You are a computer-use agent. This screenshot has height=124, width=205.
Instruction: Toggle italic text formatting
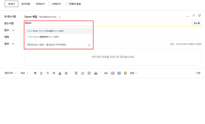tap(47, 73)
